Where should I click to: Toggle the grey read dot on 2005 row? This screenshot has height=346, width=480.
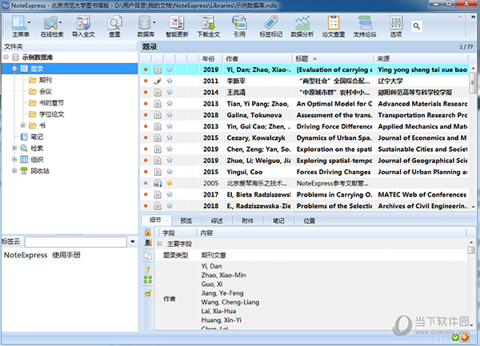coord(146,183)
